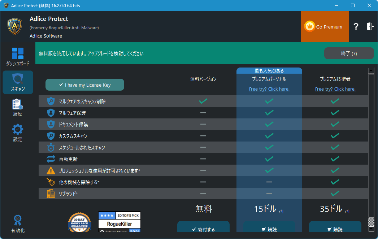Click Free try link under プレミアム技術者

(335, 89)
